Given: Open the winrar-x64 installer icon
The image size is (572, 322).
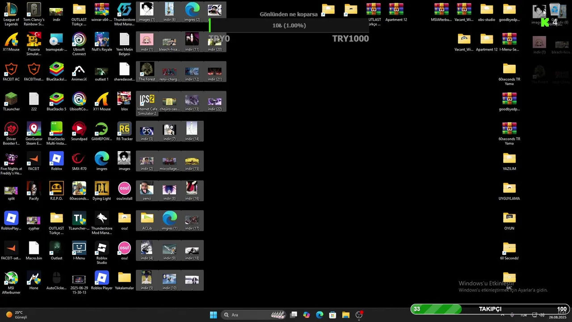Looking at the screenshot, I should pyautogui.click(x=102, y=12).
